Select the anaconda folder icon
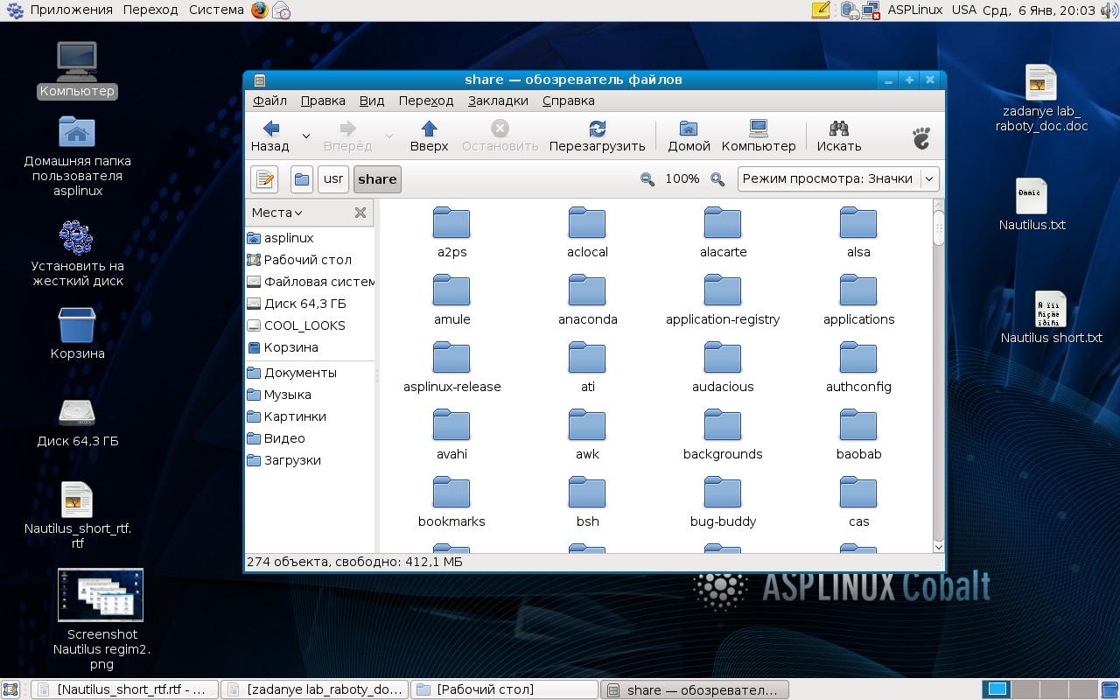The width and height of the screenshot is (1120, 700). pos(587,290)
